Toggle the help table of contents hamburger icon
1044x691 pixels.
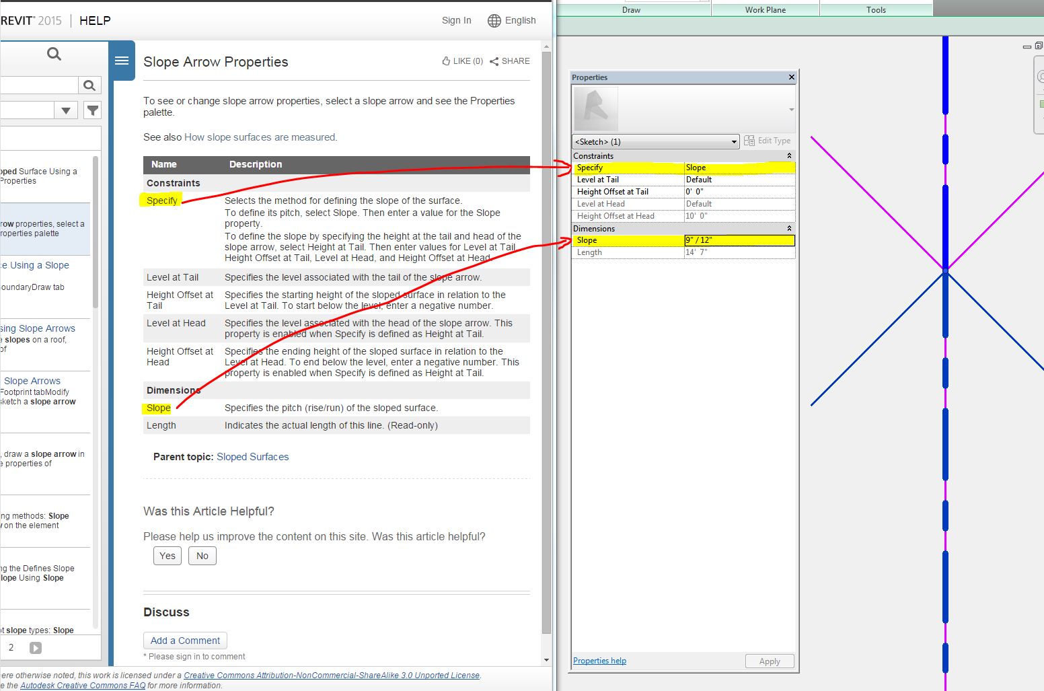pos(122,61)
